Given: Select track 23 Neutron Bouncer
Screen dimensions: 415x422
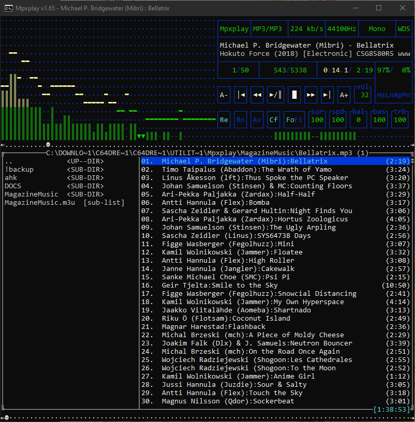Looking at the screenshot, I should coord(275,343).
